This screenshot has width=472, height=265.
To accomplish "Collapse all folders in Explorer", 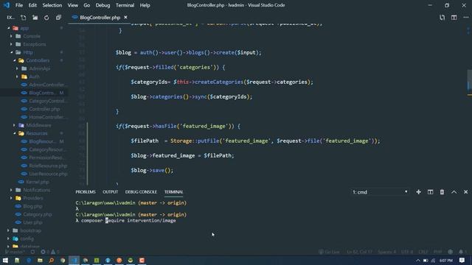I will (58, 18).
